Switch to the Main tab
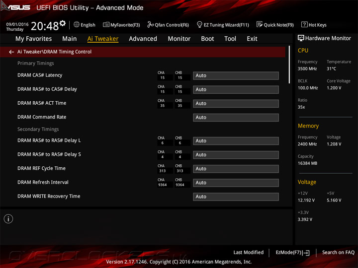Screen dimensions: 358x268 pos(70,39)
